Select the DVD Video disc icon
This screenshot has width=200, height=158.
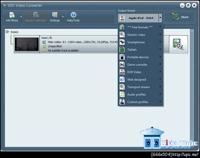(122, 72)
